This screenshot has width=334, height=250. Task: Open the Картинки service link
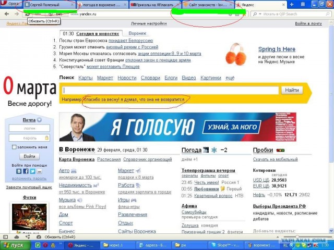pos(211,78)
